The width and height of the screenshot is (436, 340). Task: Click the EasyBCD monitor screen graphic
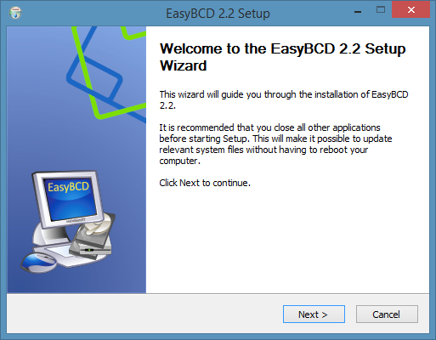[69, 198]
